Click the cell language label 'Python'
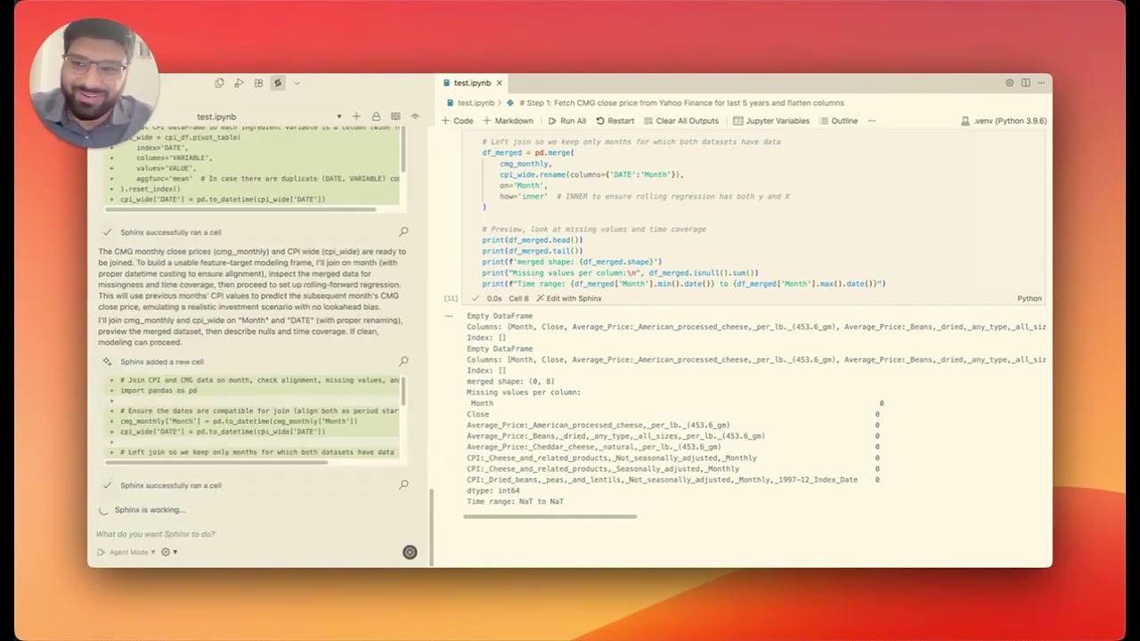 (1030, 298)
